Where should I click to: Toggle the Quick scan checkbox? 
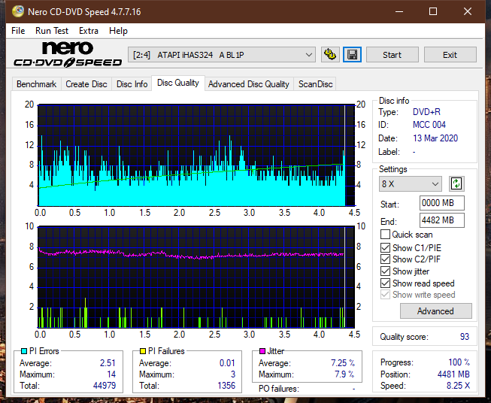(x=385, y=235)
